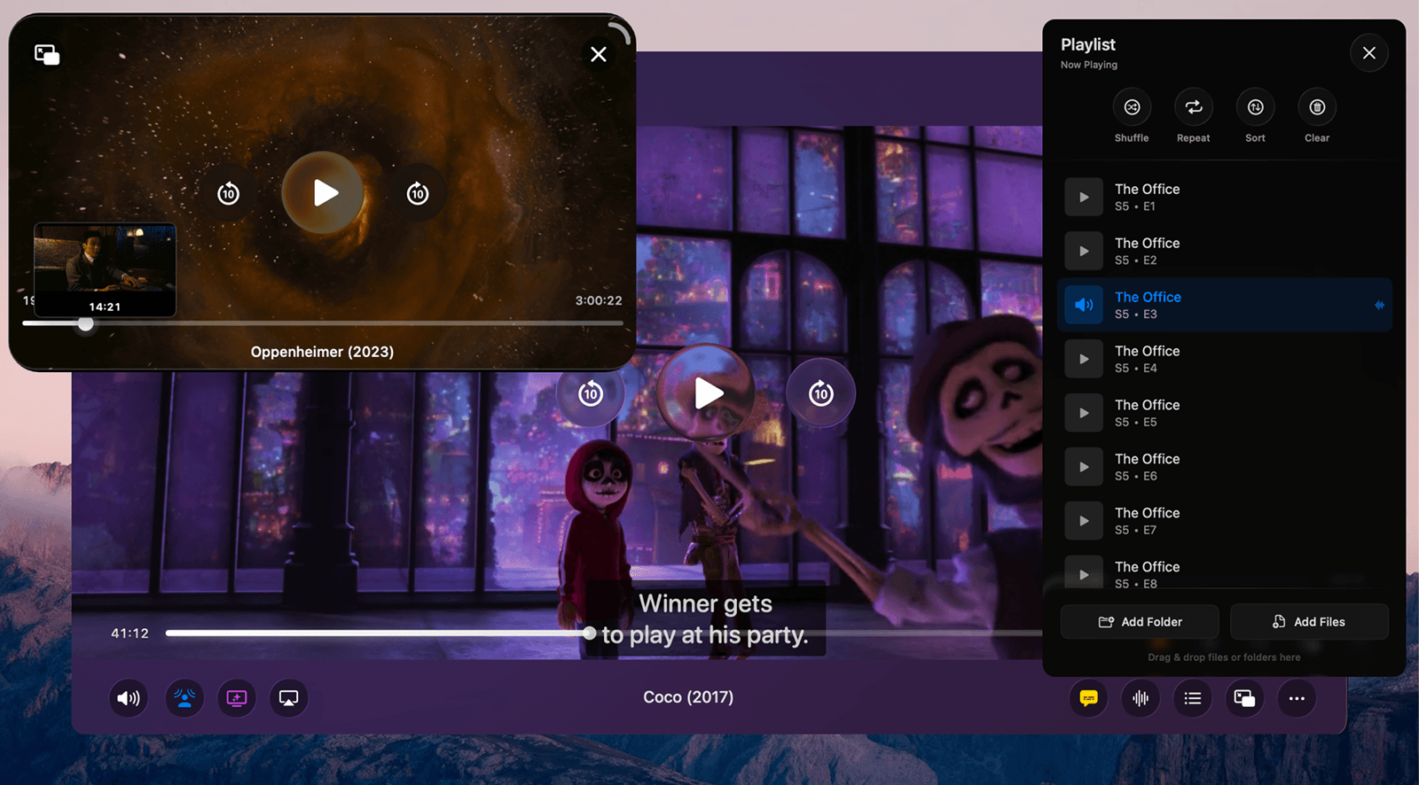
Task: Rewind Coco by 10 seconds
Action: (x=591, y=393)
